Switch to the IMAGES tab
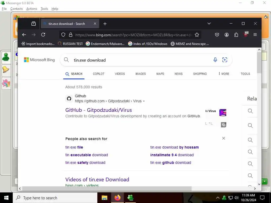This screenshot has width=271, height=203. coord(141,74)
